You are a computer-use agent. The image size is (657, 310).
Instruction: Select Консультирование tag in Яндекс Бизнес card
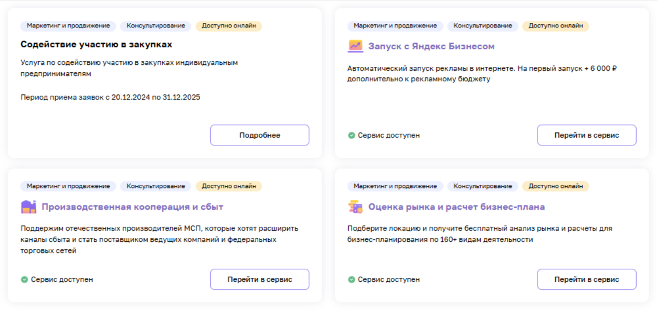[483, 26]
